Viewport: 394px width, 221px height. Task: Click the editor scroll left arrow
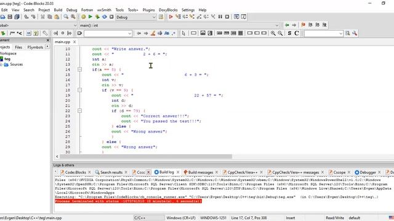57,157
